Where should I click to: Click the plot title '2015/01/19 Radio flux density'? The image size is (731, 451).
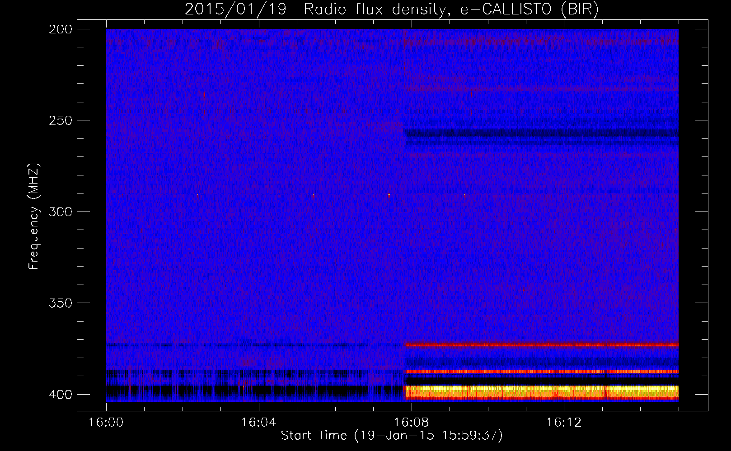point(392,9)
